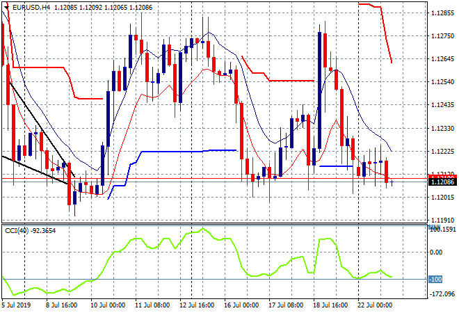Click the 1.12330 price scale label
This screenshot has width=459, height=313.
[x=442, y=128]
